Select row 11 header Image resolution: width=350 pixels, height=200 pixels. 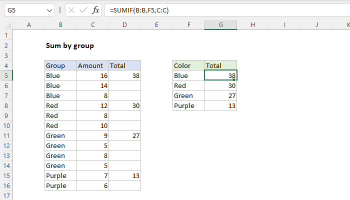coord(6,135)
